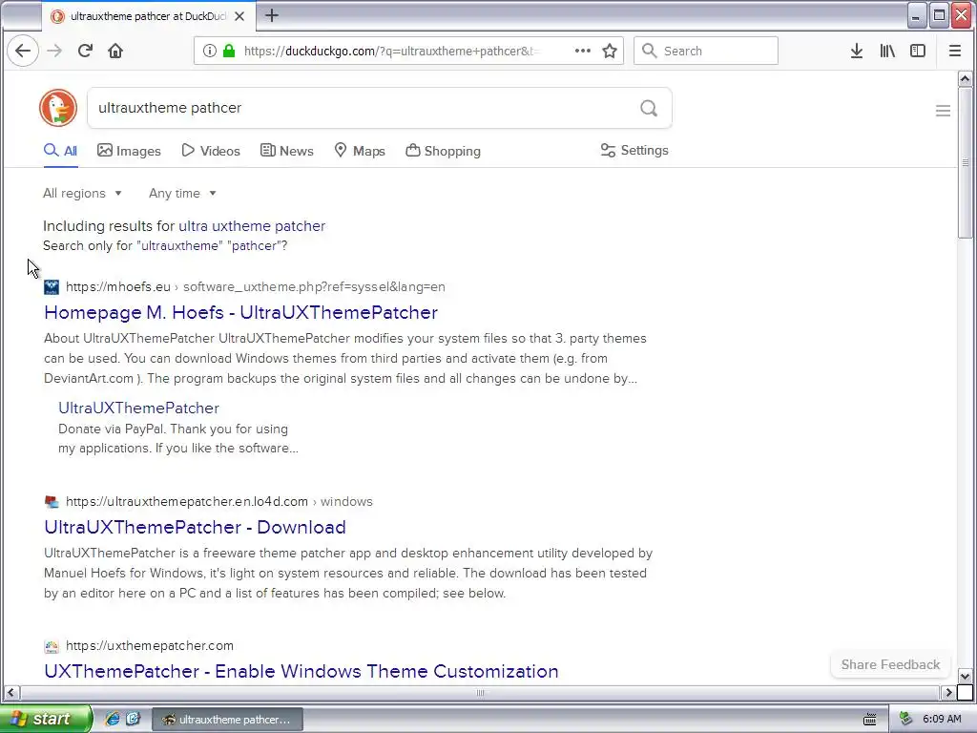
Task: Click the vertical scrollbar up arrow
Action: [x=966, y=78]
